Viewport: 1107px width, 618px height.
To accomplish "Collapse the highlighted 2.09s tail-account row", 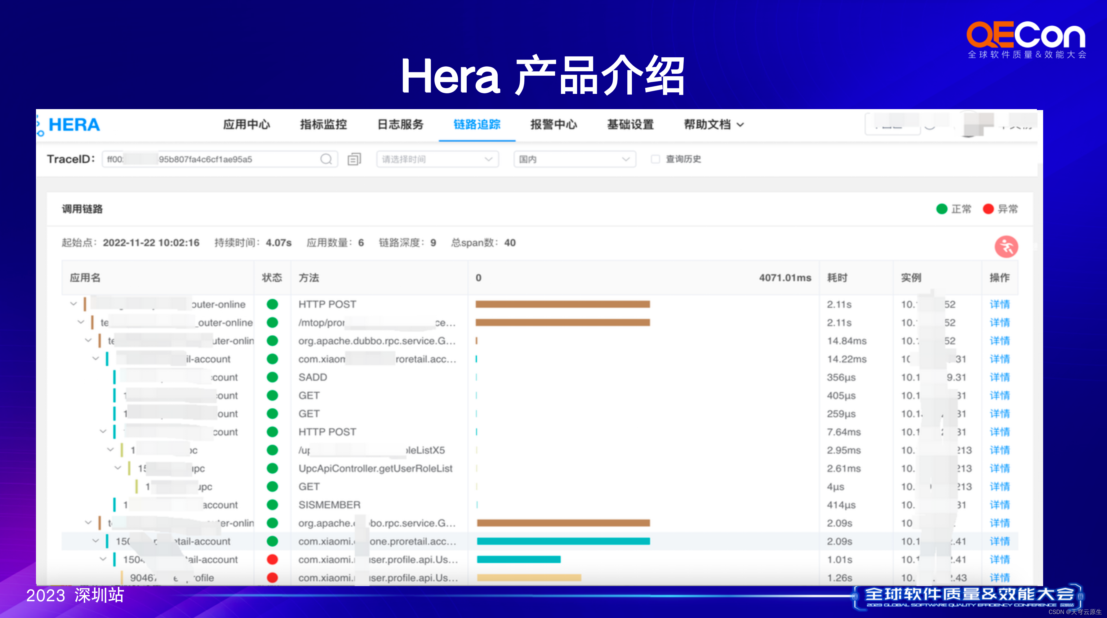I will point(96,541).
